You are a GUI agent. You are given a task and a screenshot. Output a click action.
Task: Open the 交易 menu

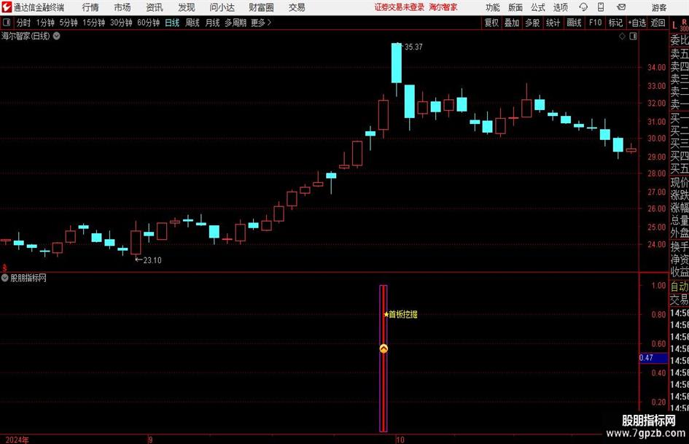coord(297,7)
